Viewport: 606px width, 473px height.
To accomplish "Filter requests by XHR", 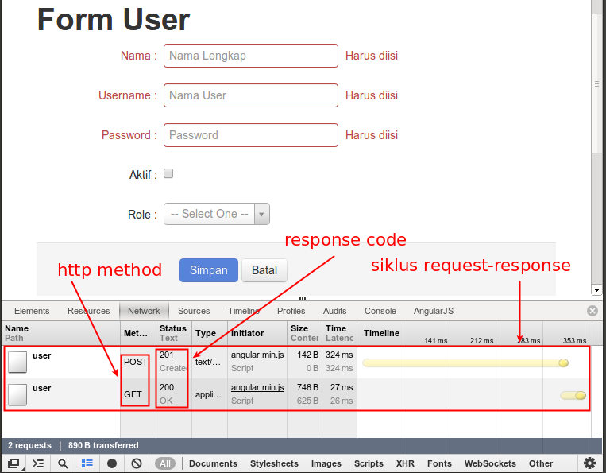I will pyautogui.click(x=406, y=463).
